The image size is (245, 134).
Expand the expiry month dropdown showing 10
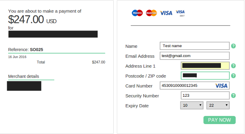(x=192, y=105)
